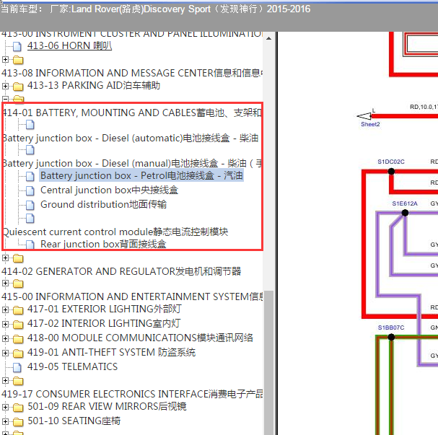Click page icon above Diesel (manual) entry

coord(30,150)
